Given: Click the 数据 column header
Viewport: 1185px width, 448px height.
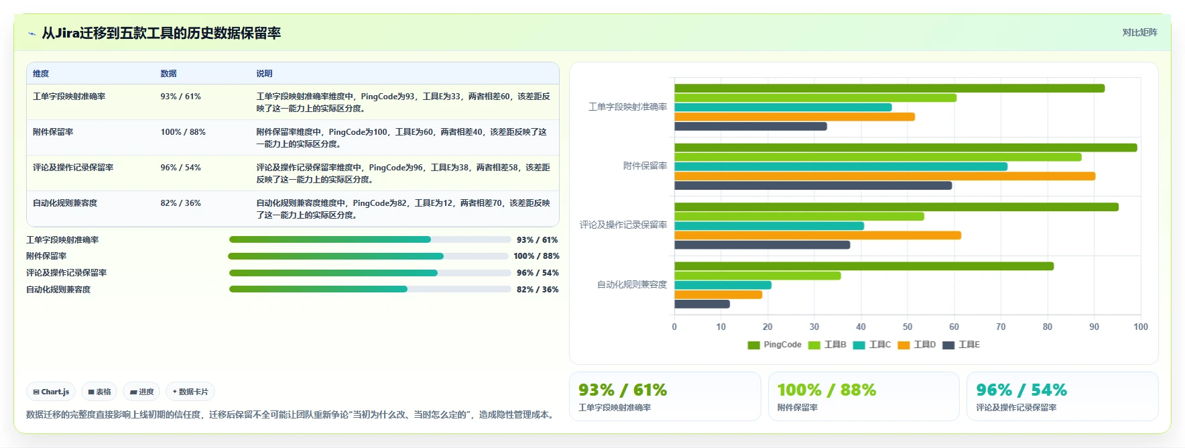Looking at the screenshot, I should pyautogui.click(x=168, y=74).
